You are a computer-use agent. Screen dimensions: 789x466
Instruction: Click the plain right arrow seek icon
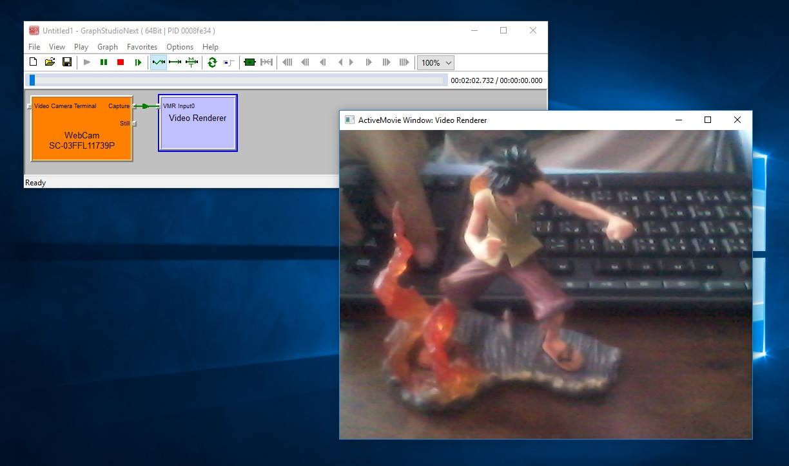[x=351, y=62]
